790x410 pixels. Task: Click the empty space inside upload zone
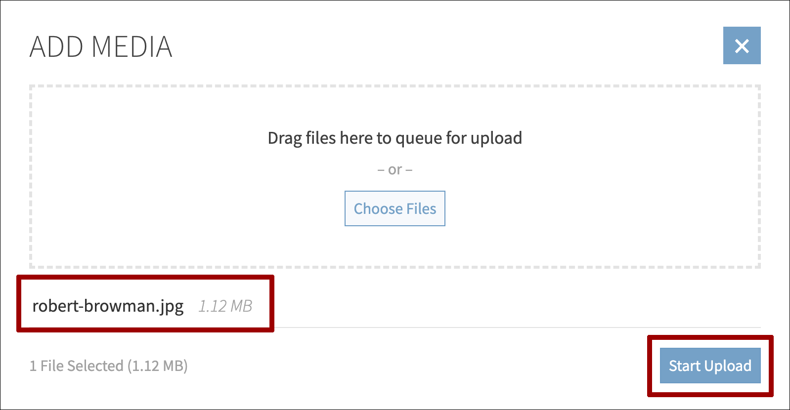(148, 242)
